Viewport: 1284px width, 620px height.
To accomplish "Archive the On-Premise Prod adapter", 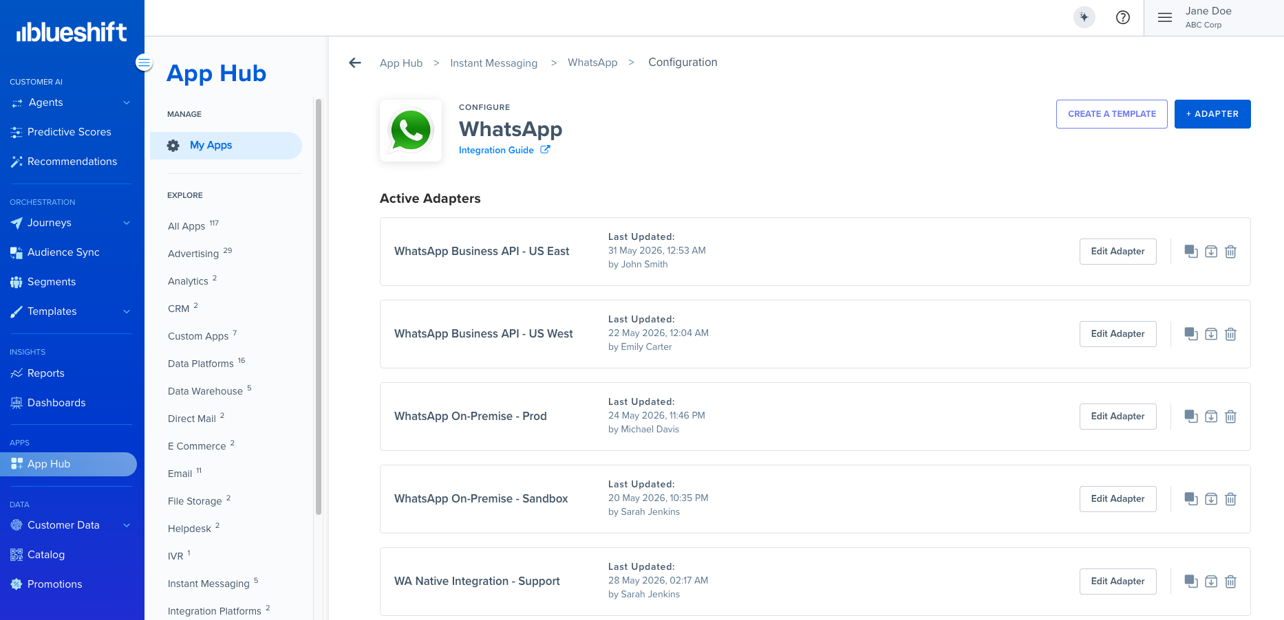I will coord(1211,417).
